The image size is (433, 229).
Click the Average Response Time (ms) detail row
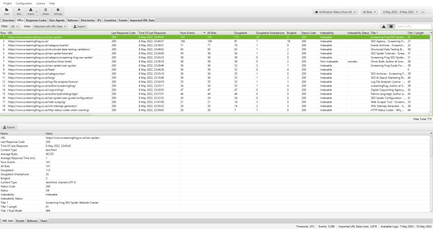(x=215, y=158)
